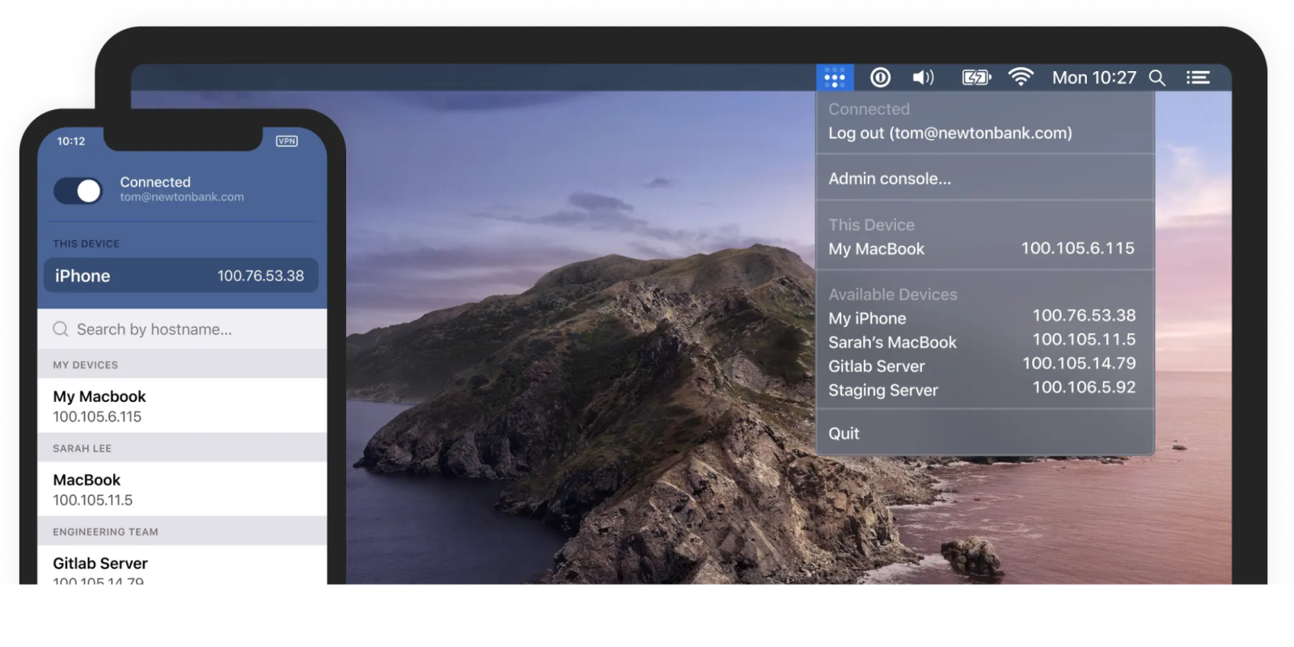Open the battery status icon
This screenshot has height=647, width=1294.
pyautogui.click(x=976, y=78)
